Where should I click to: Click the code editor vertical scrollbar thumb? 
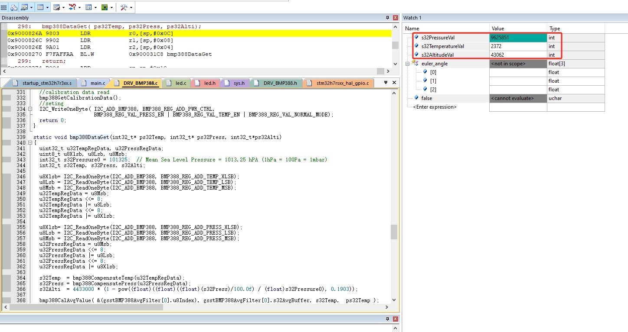[394, 232]
